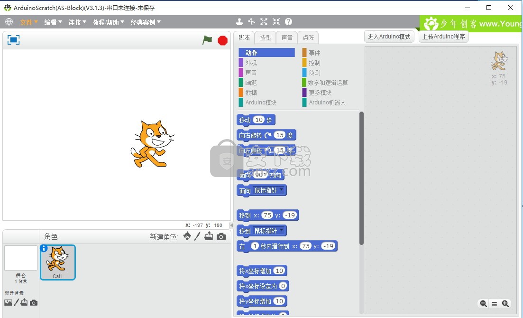Image resolution: width=523 pixels, height=318 pixels.
Task: Collapse the stage panel arrow
Action: (231, 225)
